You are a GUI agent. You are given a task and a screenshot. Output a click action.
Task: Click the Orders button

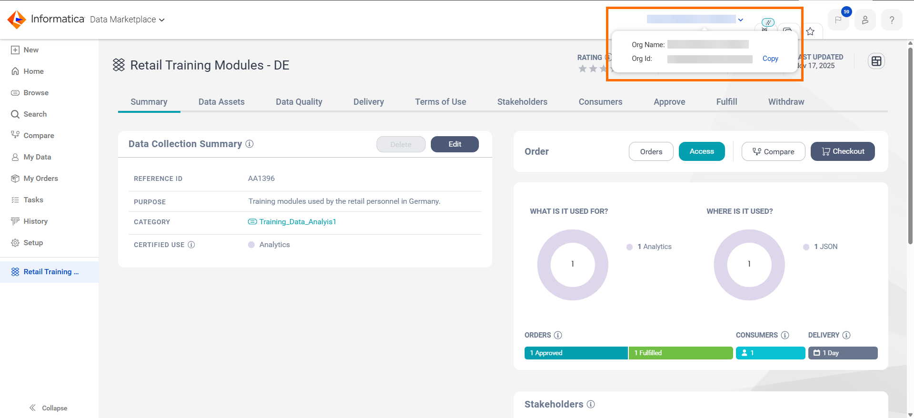pyautogui.click(x=651, y=151)
